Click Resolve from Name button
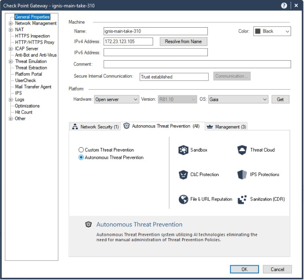The image size is (304, 280). point(183,41)
